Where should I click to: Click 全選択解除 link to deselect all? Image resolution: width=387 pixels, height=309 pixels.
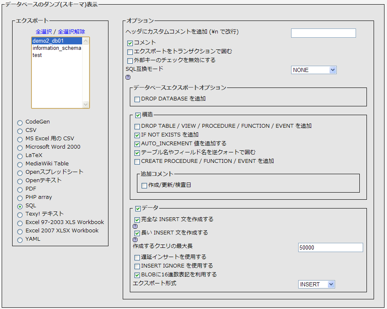point(71,32)
